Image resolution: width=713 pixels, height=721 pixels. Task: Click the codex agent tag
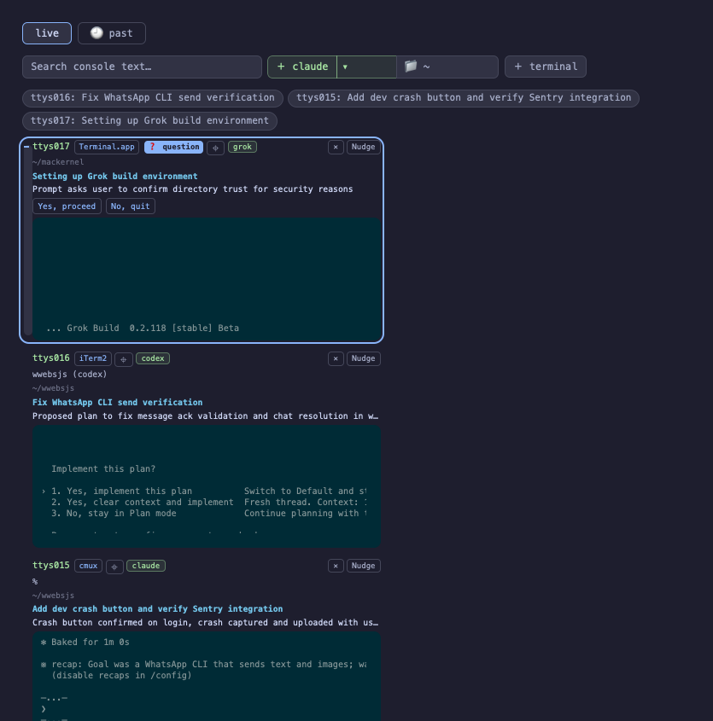pos(153,358)
